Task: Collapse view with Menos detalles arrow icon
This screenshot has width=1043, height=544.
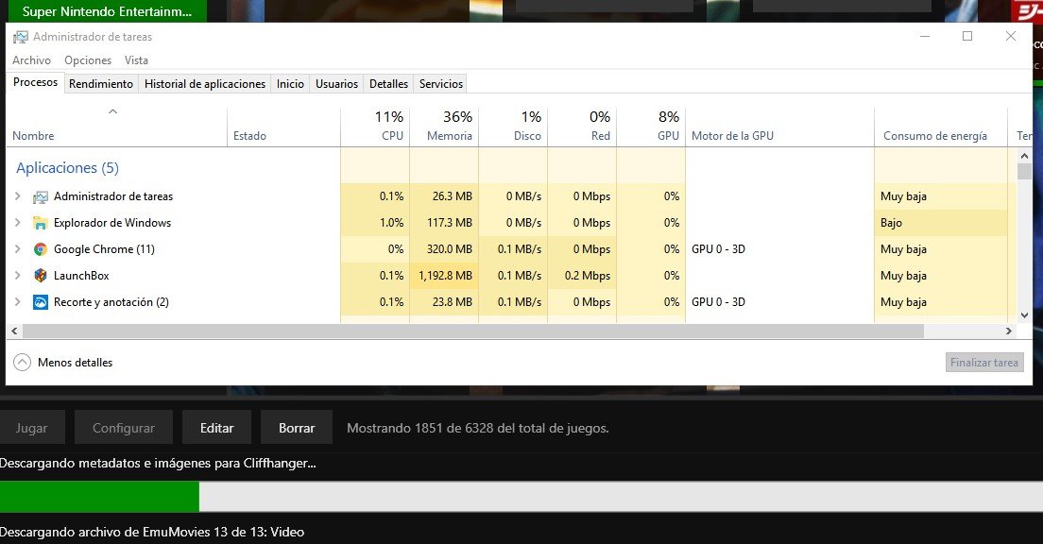Action: 22,363
